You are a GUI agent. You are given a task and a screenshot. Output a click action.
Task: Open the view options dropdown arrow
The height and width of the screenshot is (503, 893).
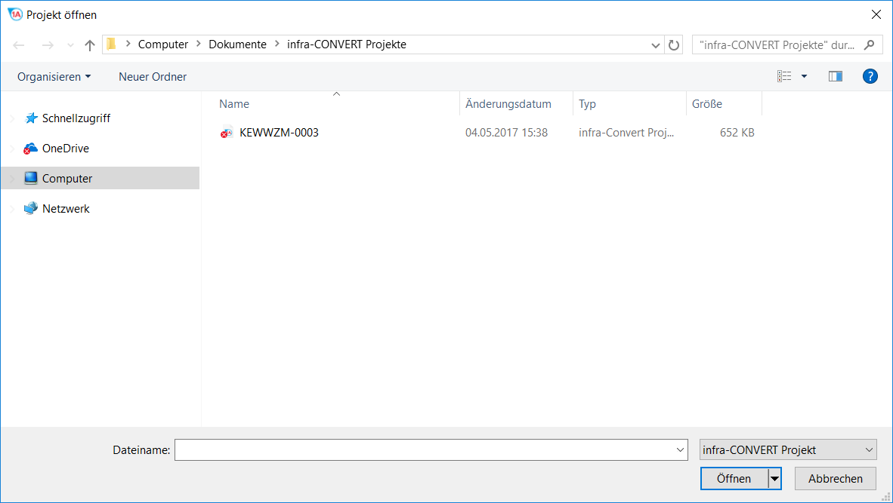[804, 76]
